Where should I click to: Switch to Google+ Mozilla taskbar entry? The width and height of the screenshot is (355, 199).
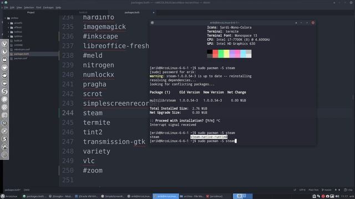pyautogui.click(x=60, y=196)
